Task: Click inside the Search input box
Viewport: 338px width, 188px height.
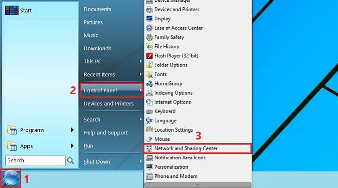Action: 35,161
